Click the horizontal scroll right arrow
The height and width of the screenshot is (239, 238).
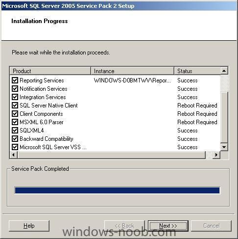coord(216,155)
